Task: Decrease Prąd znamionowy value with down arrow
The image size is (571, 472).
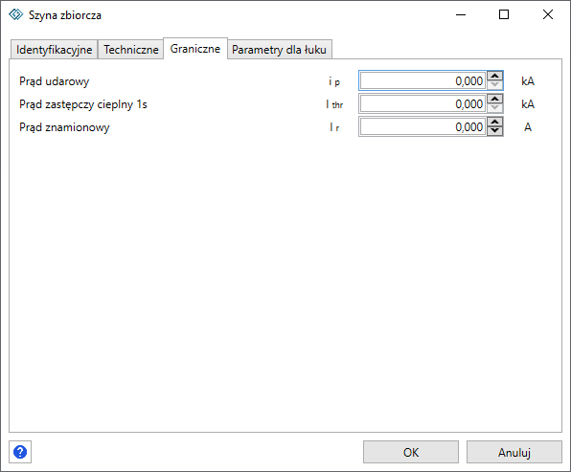Action: coord(494,131)
